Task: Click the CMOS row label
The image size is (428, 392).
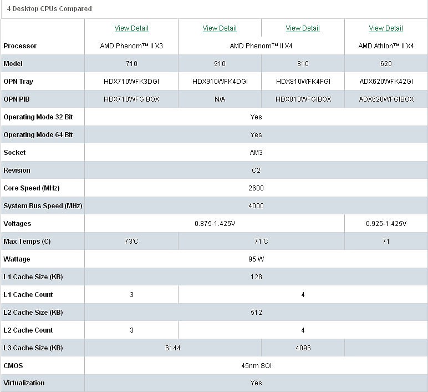Action: click(x=13, y=366)
